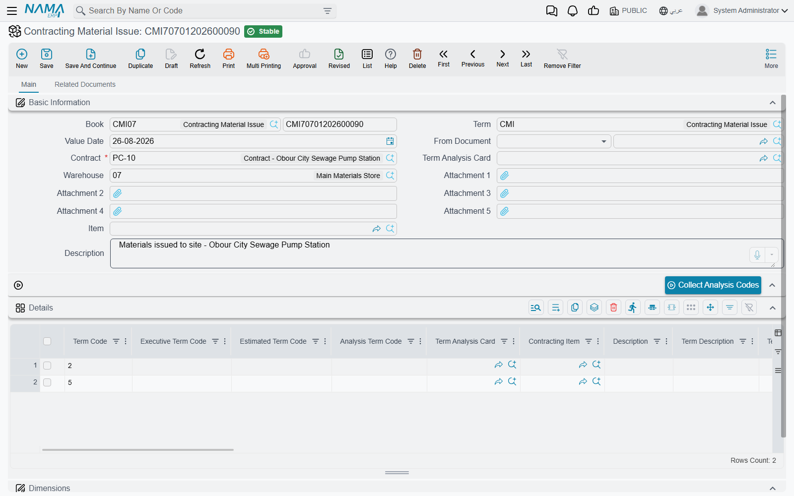Open the chat messages icon in header
The height and width of the screenshot is (496, 794).
(552, 11)
